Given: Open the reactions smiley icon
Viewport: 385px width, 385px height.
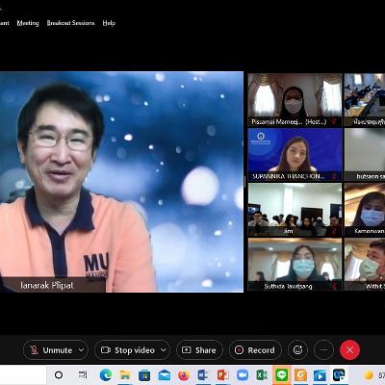Looking at the screenshot, I should [x=297, y=350].
